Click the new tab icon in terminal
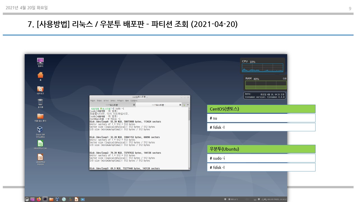 [x=184, y=105]
